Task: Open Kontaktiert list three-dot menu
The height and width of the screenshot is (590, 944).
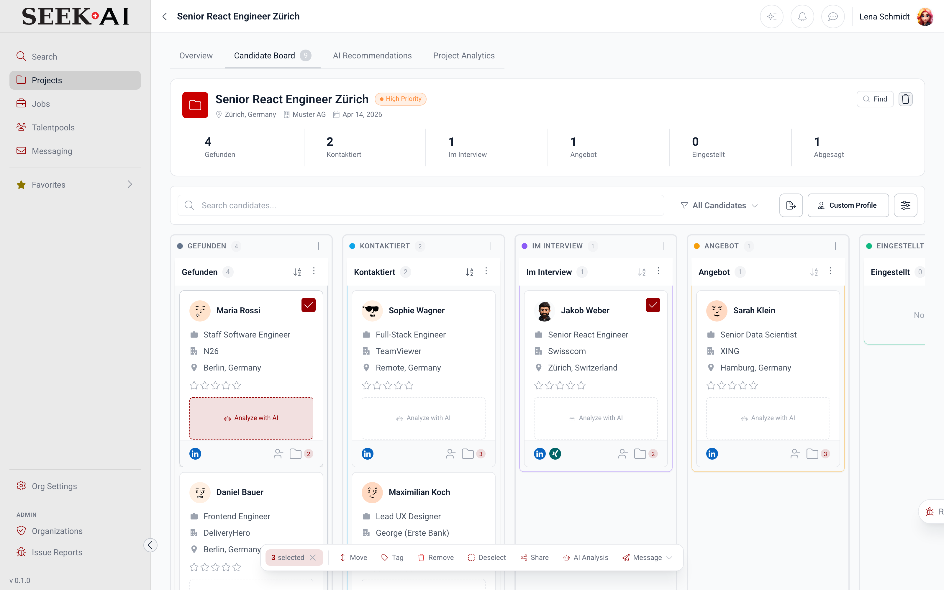Action: 486,271
